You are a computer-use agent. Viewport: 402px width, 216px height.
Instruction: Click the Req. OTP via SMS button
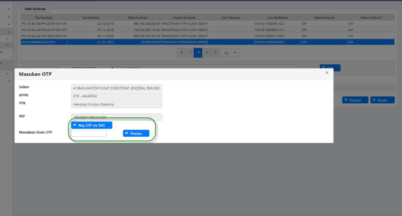(x=92, y=125)
